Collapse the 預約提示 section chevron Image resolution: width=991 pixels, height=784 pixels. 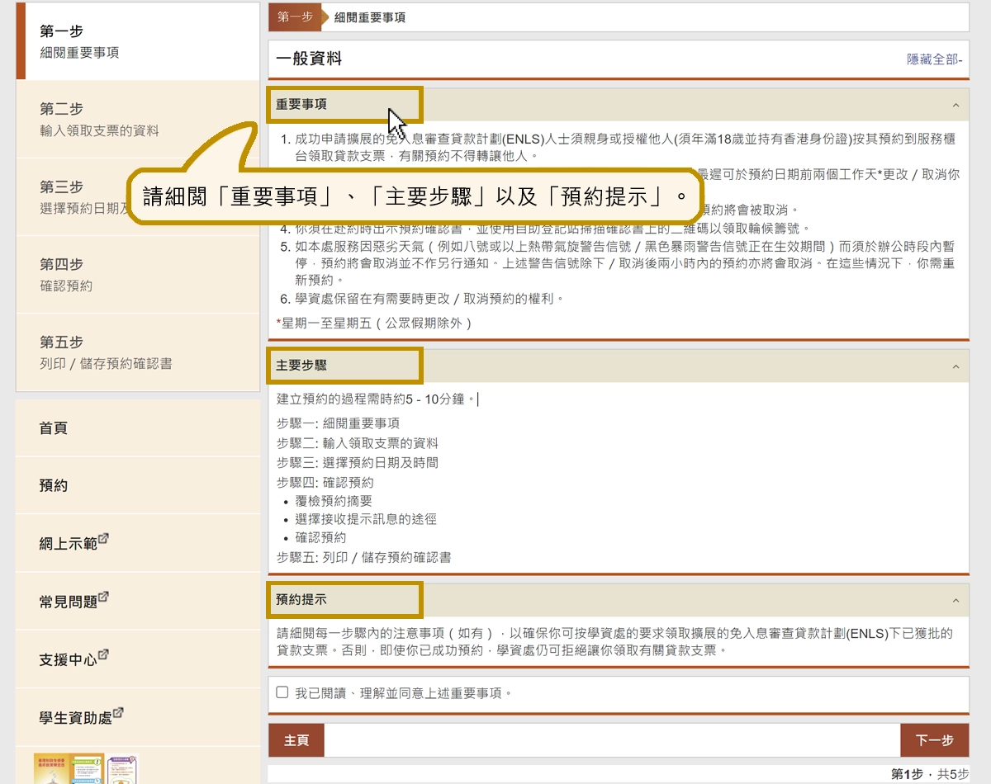[955, 601]
